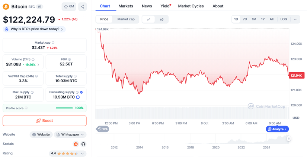Open the Reddit socials icon
The height and width of the screenshot is (157, 307).
pos(76,144)
